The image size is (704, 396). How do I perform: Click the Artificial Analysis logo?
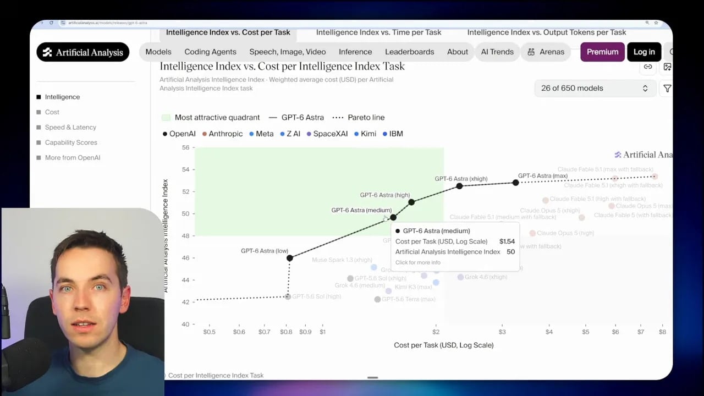[x=83, y=52]
